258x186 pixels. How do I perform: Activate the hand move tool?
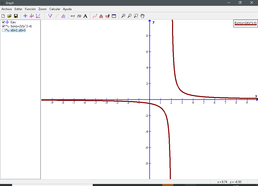(x=142, y=16)
